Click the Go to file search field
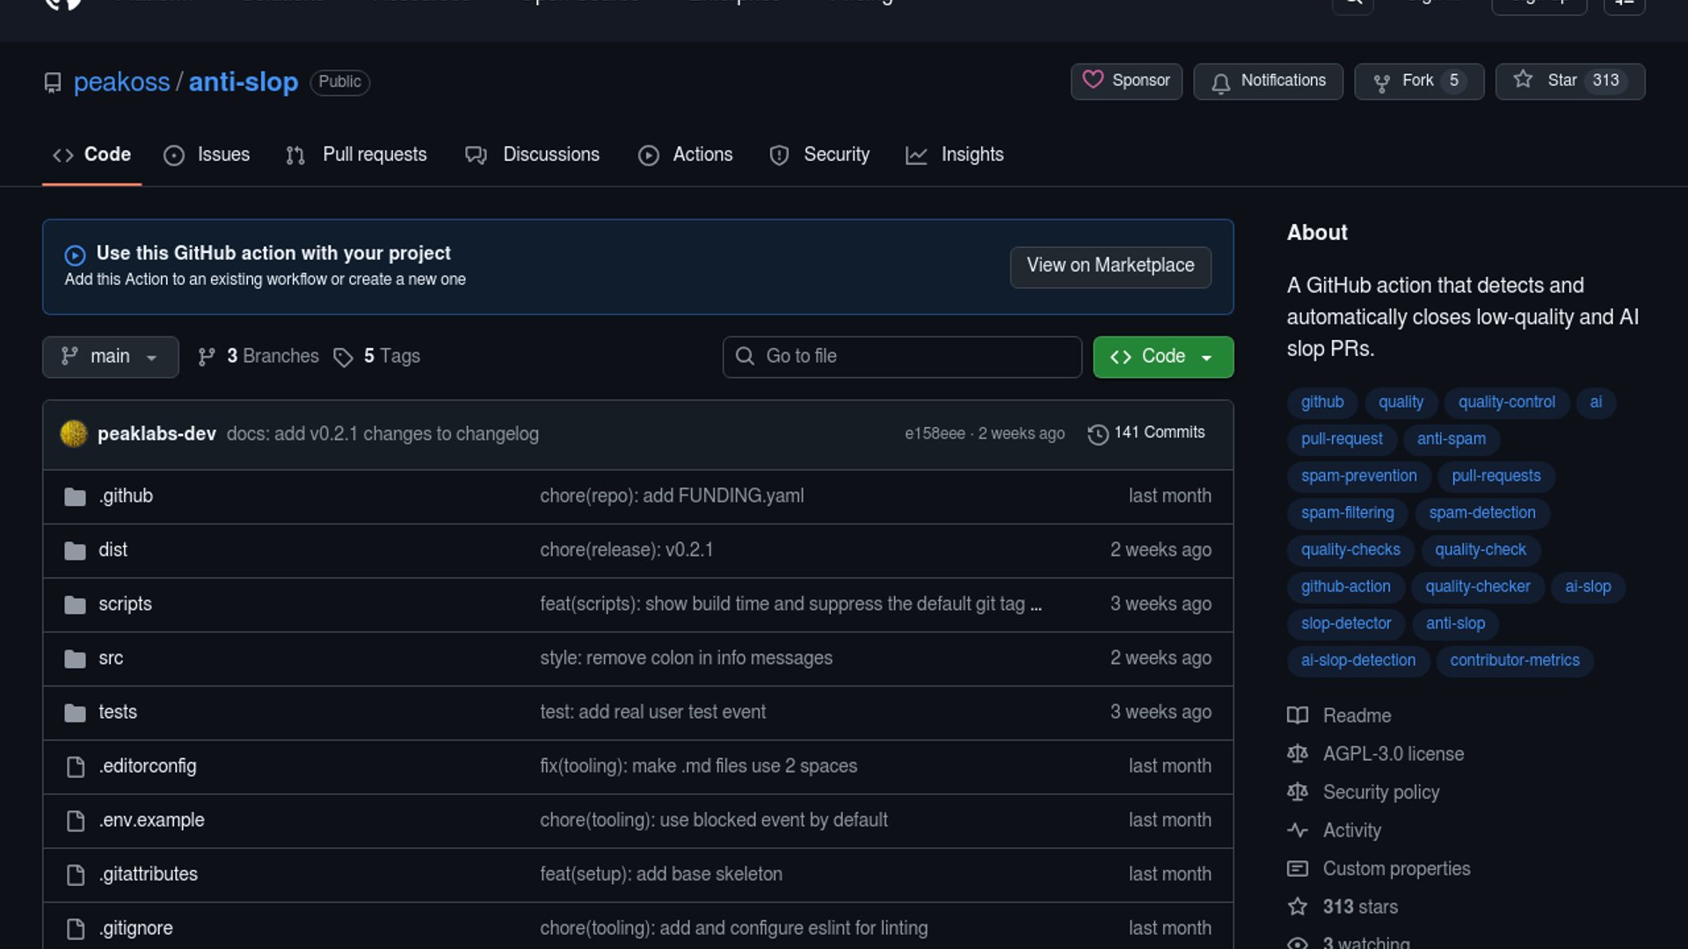 pyautogui.click(x=902, y=357)
